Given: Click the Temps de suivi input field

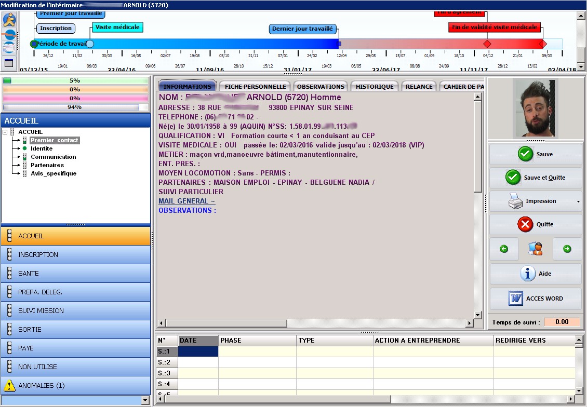Looking at the screenshot, I should click(x=562, y=322).
